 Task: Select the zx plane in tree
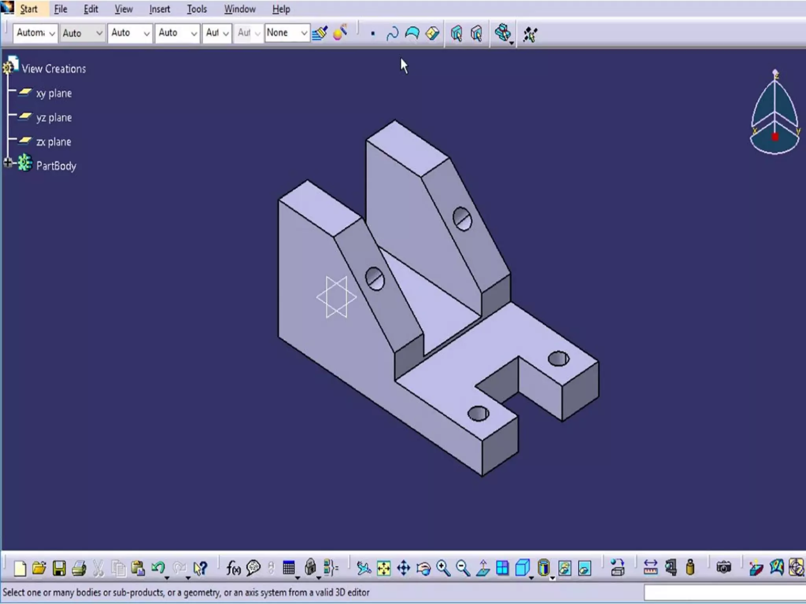click(x=54, y=142)
